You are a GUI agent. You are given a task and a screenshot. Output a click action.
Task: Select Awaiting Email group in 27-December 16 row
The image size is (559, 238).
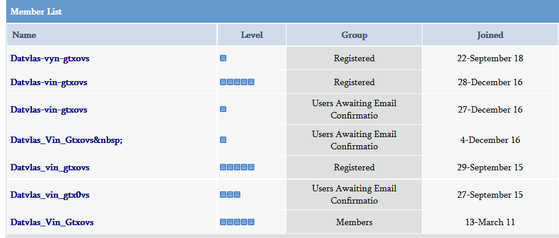[x=354, y=110]
